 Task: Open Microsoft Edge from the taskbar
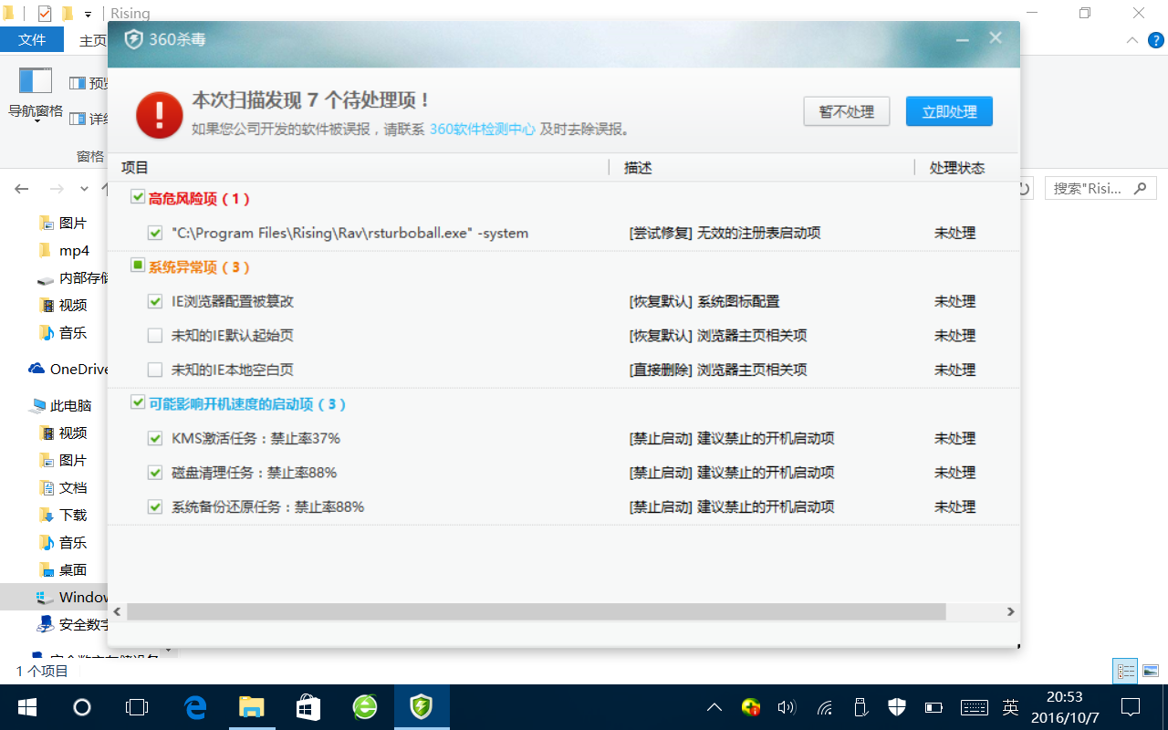(195, 707)
